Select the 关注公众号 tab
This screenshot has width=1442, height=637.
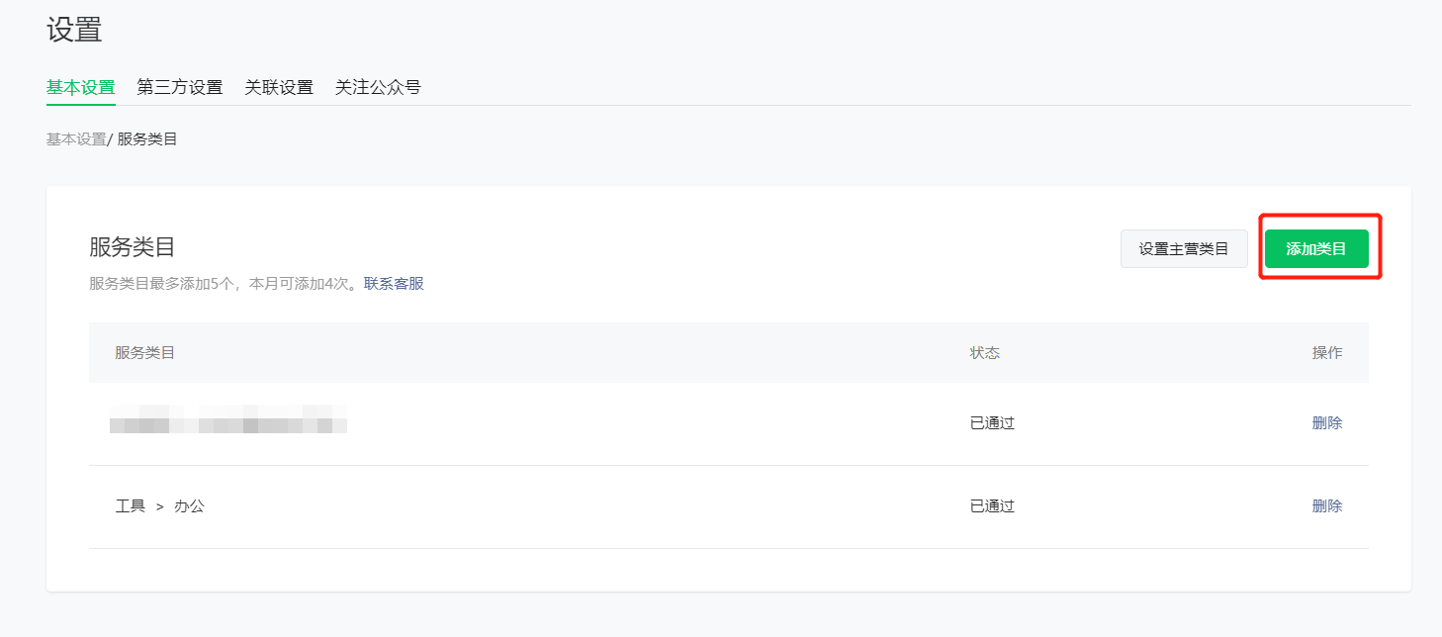(x=378, y=87)
